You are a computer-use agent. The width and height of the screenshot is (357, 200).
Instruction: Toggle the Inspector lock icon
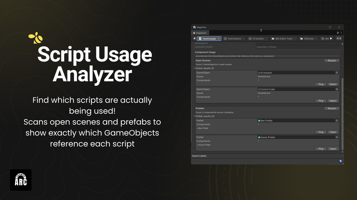[x=337, y=33]
